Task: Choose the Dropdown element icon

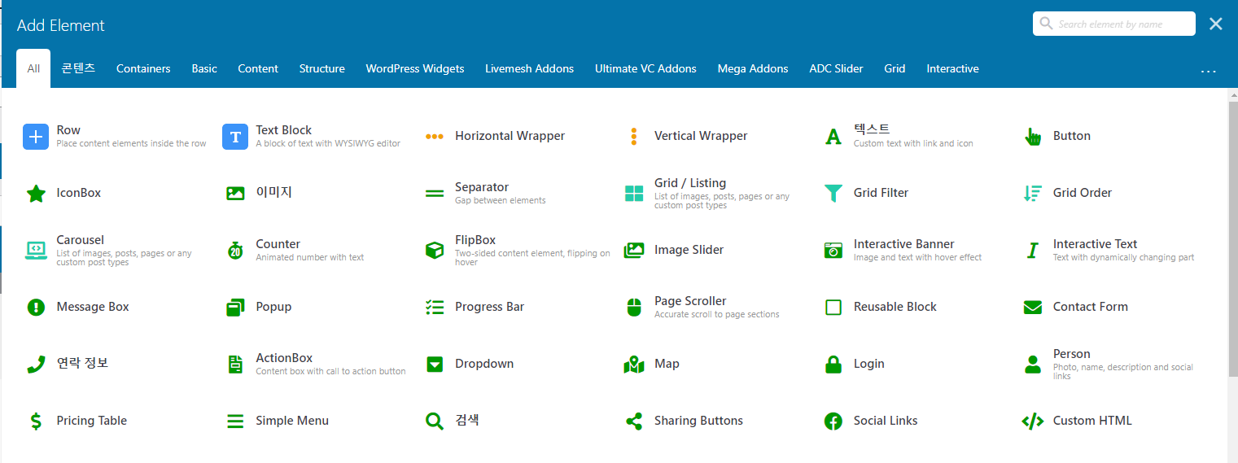Action: coord(435,365)
